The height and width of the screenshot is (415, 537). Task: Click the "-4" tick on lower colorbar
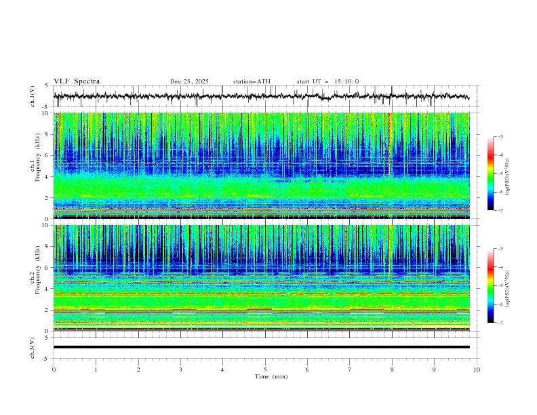[x=500, y=267]
